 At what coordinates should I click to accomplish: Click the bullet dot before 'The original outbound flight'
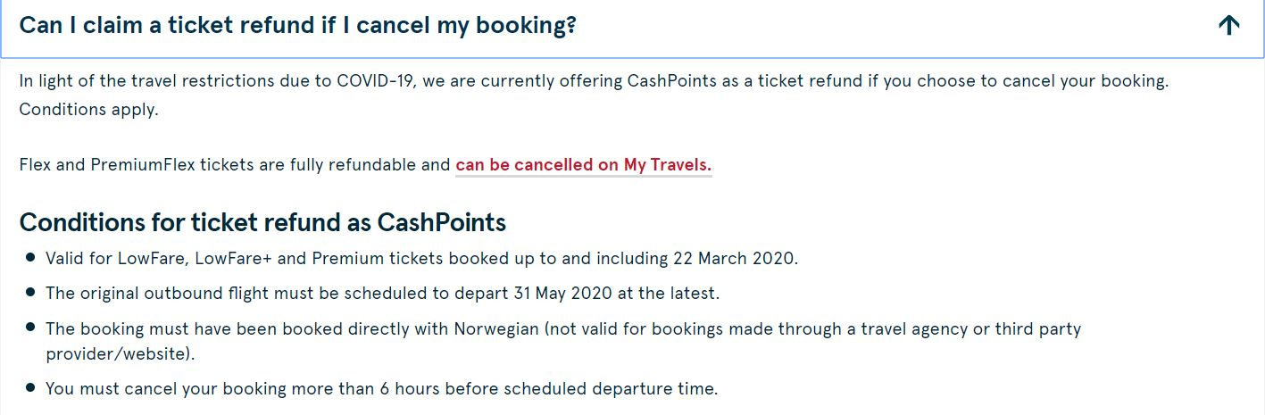click(x=30, y=292)
